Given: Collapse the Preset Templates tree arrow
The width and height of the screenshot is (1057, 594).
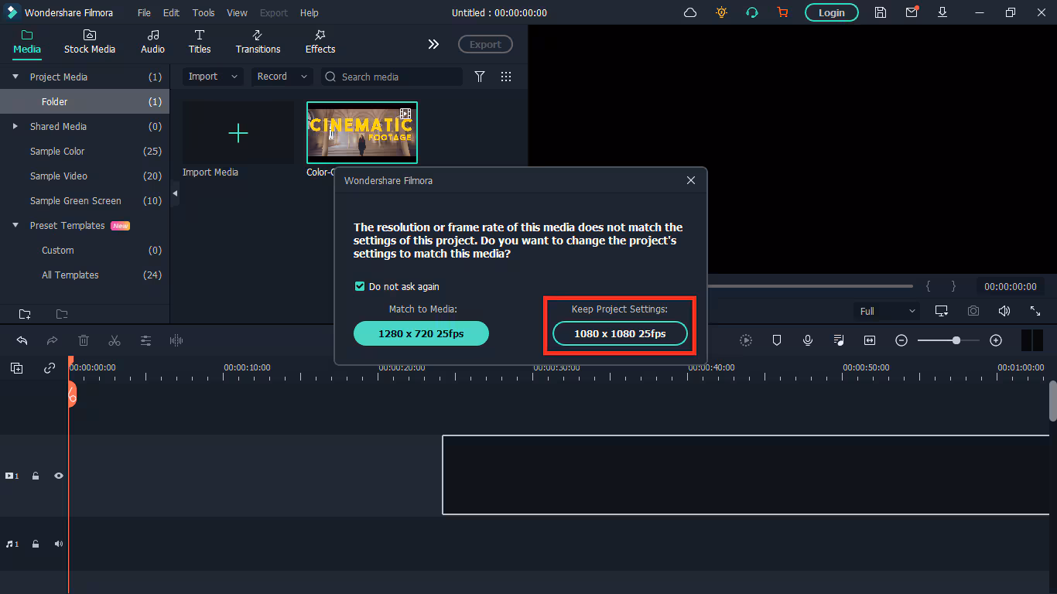Looking at the screenshot, I should pos(15,225).
